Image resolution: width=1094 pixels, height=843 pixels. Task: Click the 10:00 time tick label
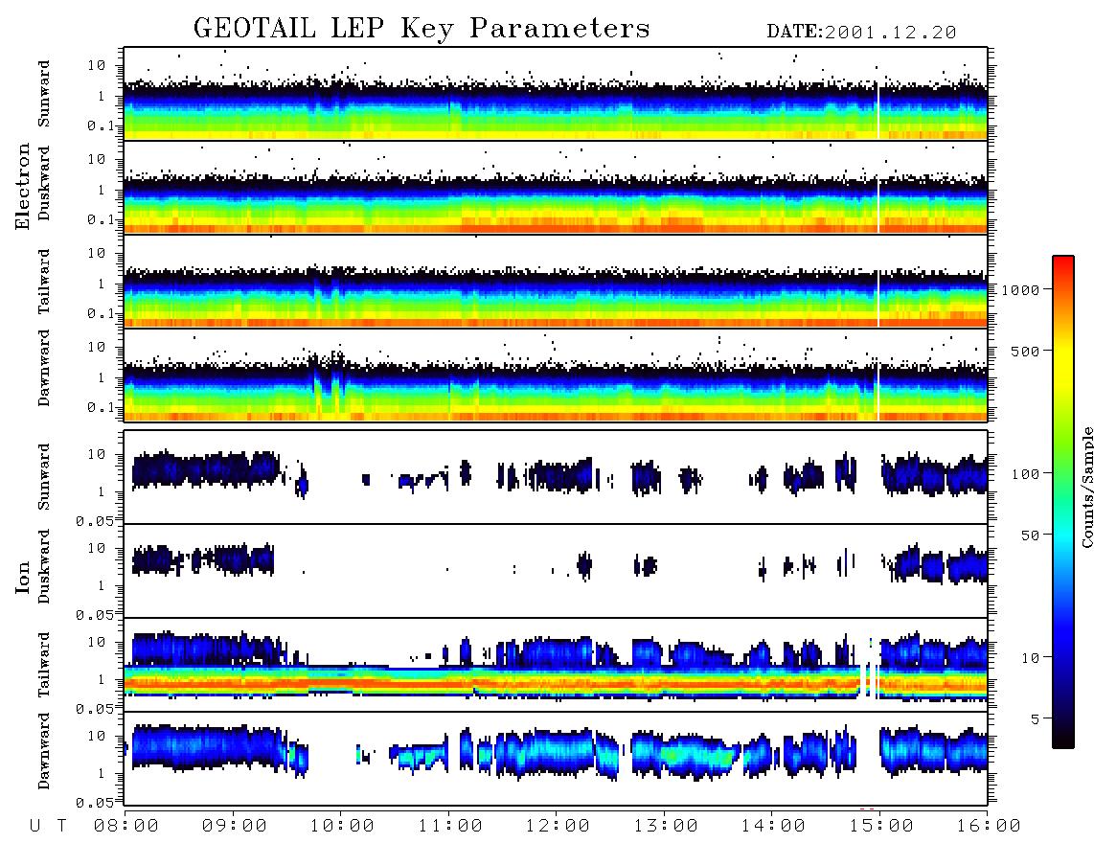343,826
